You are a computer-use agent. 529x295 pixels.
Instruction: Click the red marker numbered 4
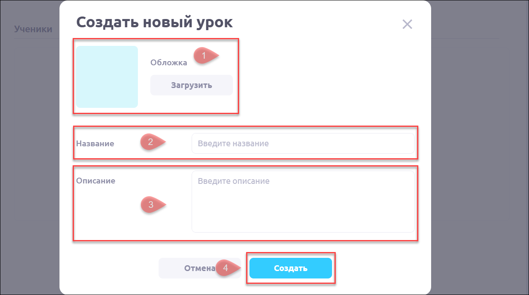(x=226, y=268)
